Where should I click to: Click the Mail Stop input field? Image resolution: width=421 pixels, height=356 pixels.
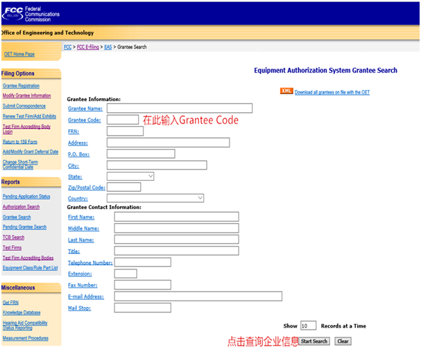(x=143, y=308)
